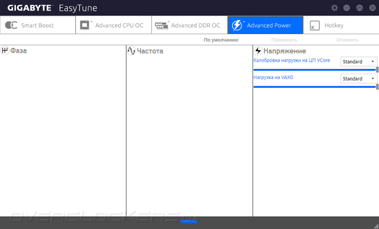Click the Фаза heading text
Viewport: 379px width, 229px height.
point(18,51)
